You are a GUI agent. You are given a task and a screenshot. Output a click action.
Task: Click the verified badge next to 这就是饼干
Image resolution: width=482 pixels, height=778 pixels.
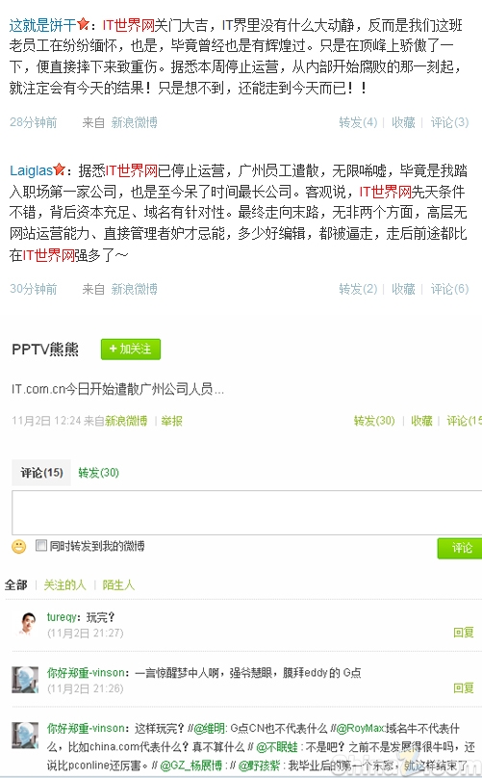point(84,23)
